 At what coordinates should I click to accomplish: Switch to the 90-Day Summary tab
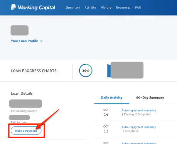point(150,97)
